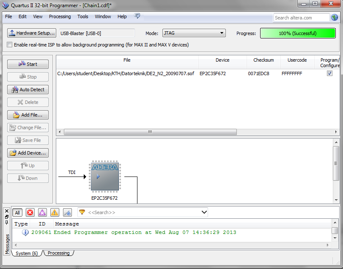The height and width of the screenshot is (269, 343).
Task: Click the Quartus II title bar icon
Action: coord(5,5)
